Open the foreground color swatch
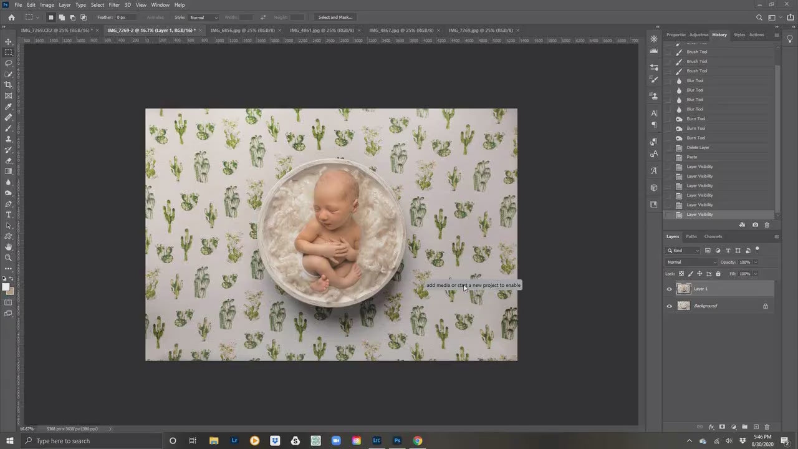 [x=6, y=287]
